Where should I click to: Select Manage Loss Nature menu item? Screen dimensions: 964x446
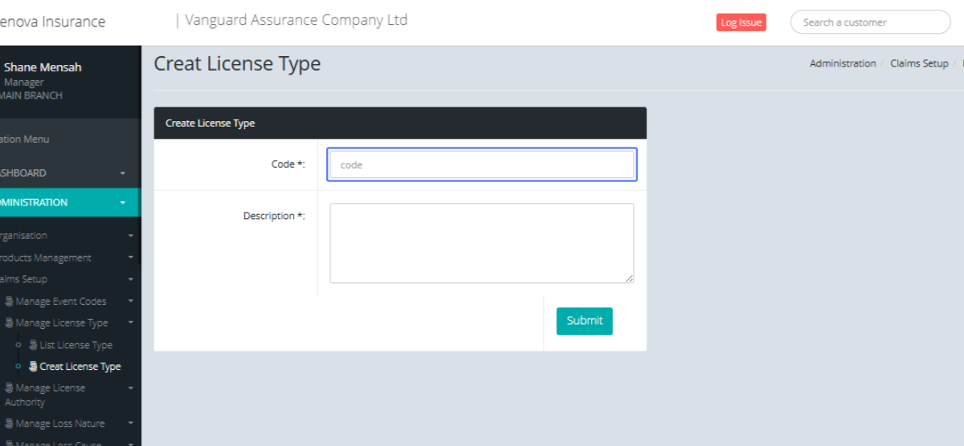(x=59, y=424)
